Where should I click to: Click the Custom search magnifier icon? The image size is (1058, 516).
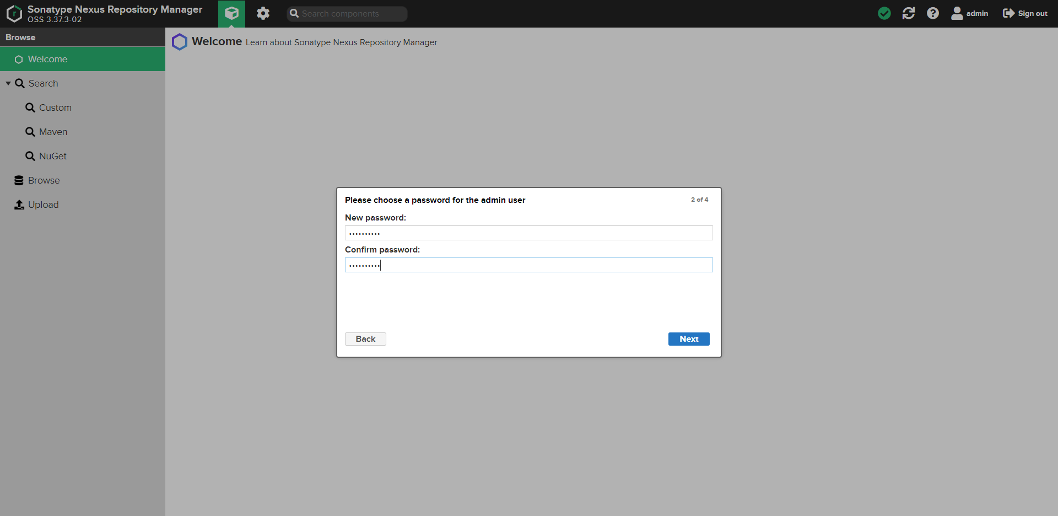30,108
